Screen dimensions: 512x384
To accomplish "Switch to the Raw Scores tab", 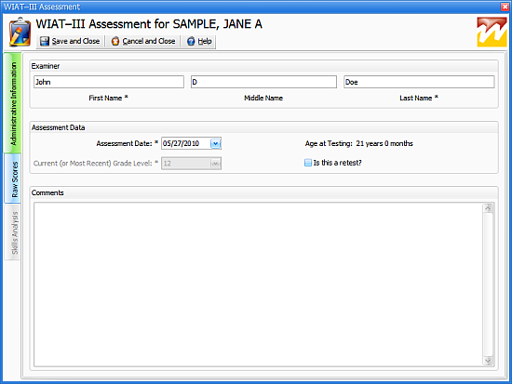I will tap(13, 179).
